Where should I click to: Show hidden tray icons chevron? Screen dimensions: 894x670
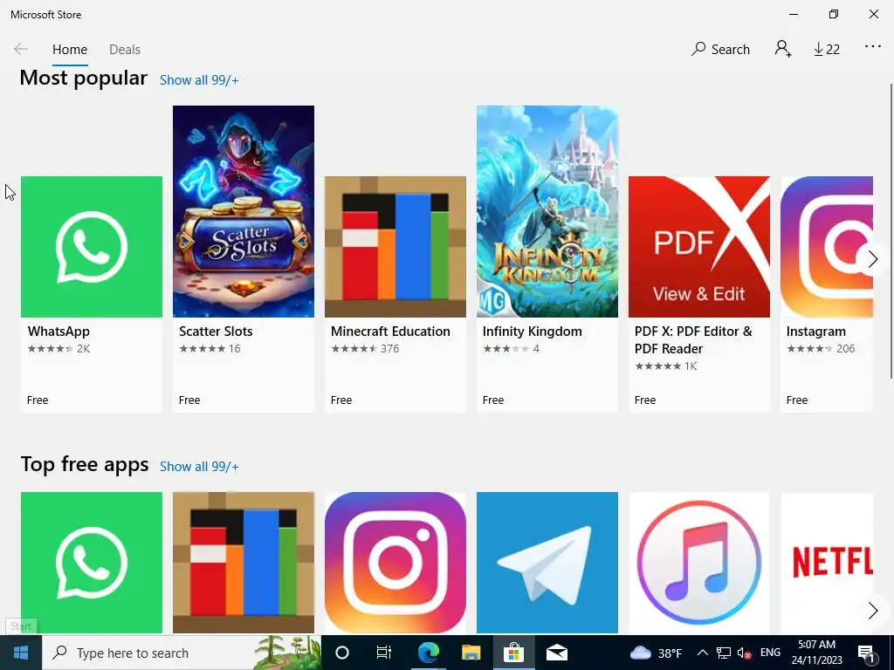(703, 653)
